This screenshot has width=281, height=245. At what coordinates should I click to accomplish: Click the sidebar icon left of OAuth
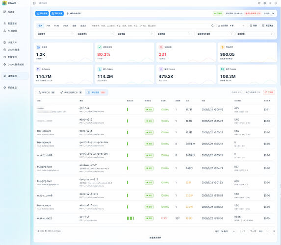click(x=5, y=49)
